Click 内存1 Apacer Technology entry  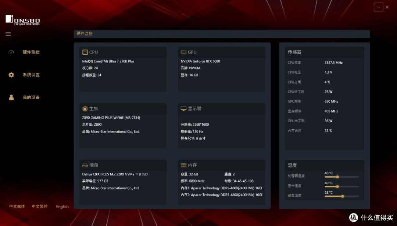click(x=222, y=188)
